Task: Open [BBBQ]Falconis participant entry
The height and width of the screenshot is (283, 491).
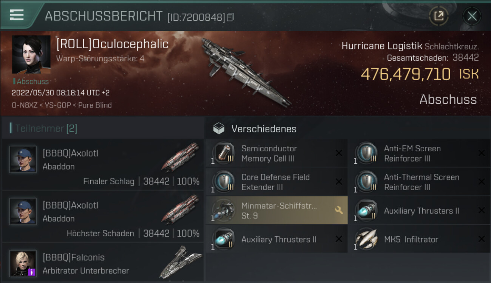Action: (x=103, y=264)
